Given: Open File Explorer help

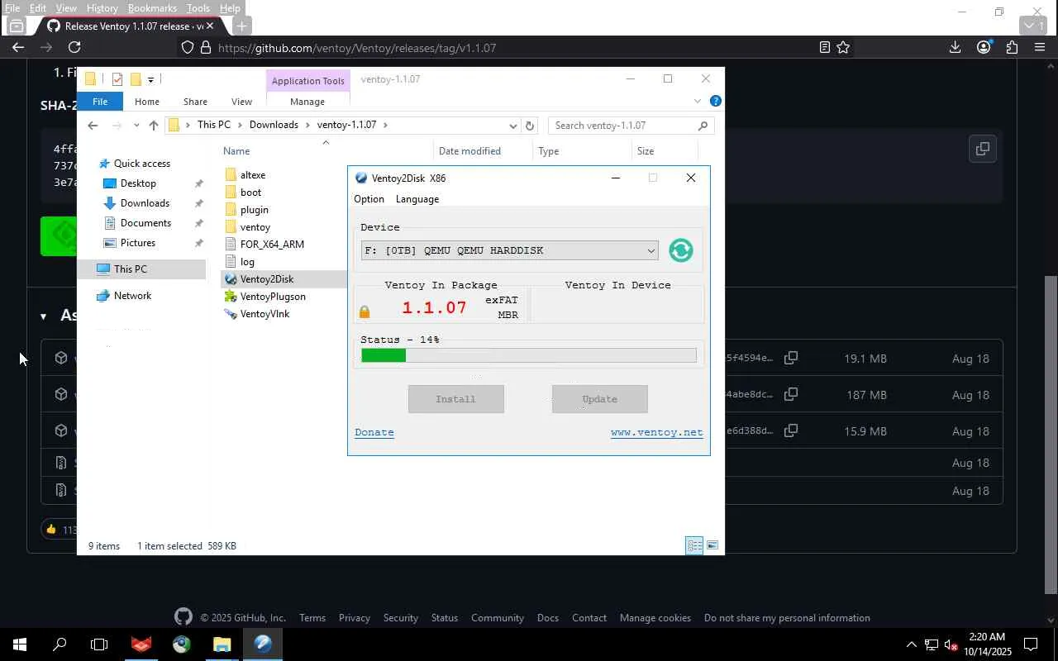Looking at the screenshot, I should [x=716, y=101].
